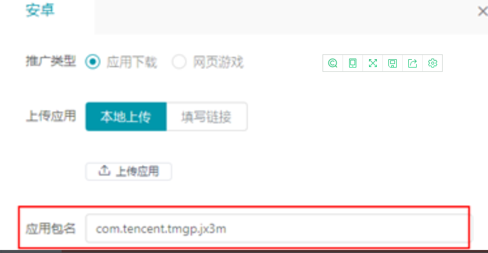Select the 应用下载 radio button
The image size is (488, 253).
pyautogui.click(x=92, y=62)
